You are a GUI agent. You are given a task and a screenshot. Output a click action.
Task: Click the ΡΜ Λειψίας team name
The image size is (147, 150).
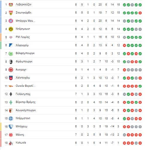pyautogui.click(x=23, y=37)
